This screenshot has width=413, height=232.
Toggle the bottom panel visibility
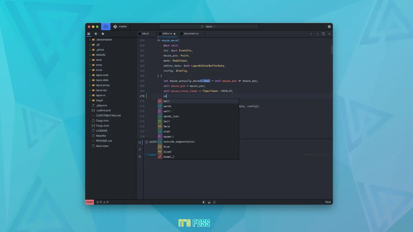(x=209, y=202)
